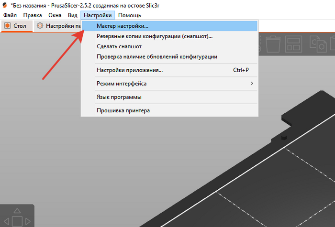Choose Проверка наличие обновлений конфигурации
This screenshot has width=335, height=227.
tap(169, 57)
